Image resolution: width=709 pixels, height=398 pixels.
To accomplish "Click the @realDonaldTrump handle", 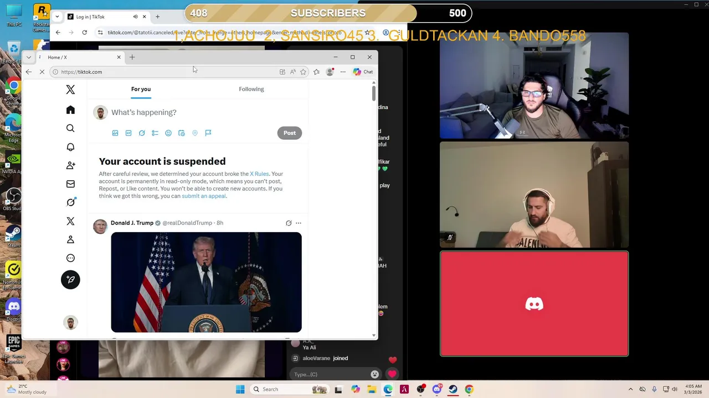I will pos(187,223).
